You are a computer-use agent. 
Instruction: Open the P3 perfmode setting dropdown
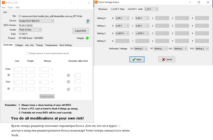tap(141, 49)
